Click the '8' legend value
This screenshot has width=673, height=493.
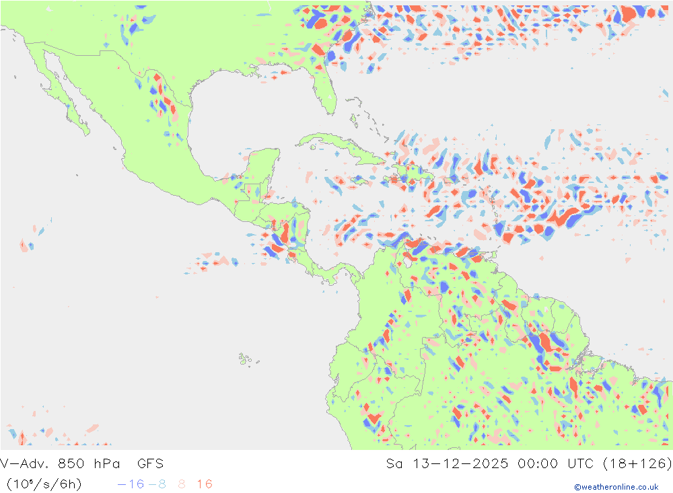pyautogui.click(x=182, y=484)
